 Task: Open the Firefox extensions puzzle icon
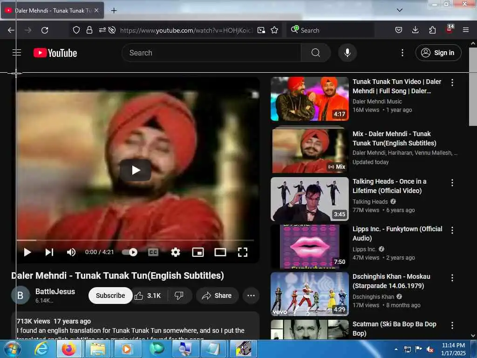432,30
